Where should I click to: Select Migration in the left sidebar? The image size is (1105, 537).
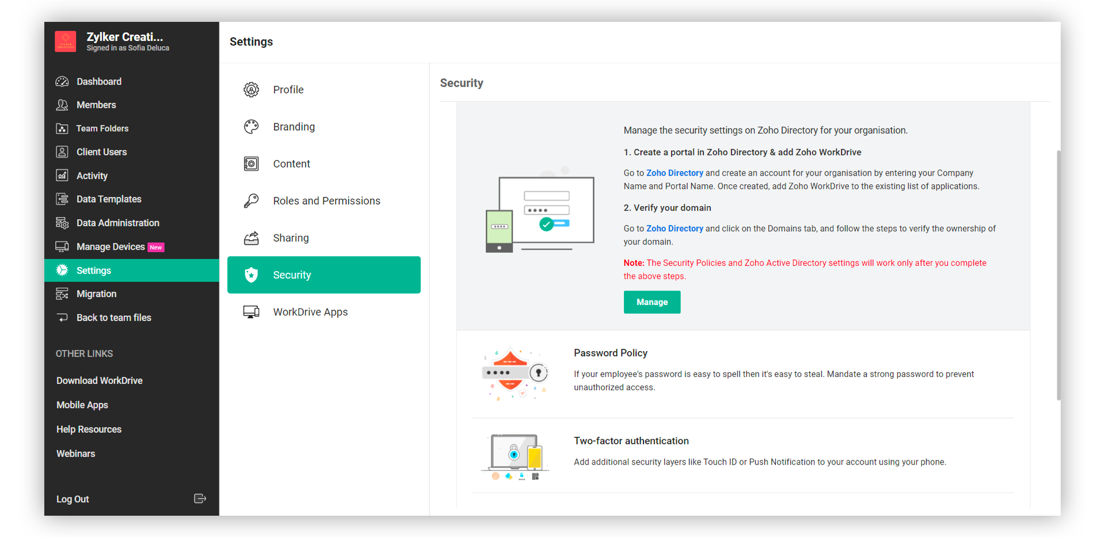click(96, 294)
